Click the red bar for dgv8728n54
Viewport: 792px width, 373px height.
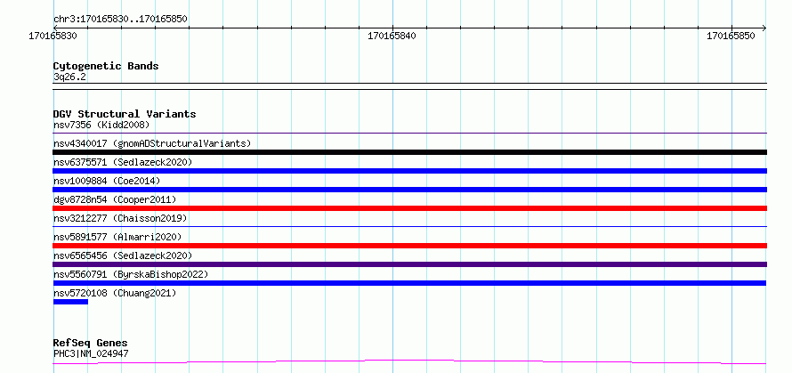click(409, 208)
